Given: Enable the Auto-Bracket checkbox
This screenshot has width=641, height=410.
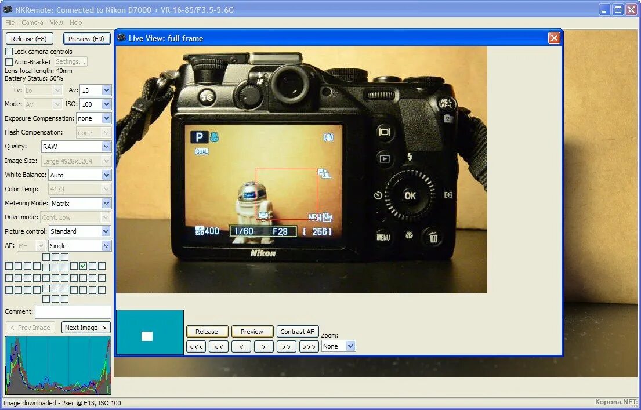Looking at the screenshot, I should pyautogui.click(x=9, y=61).
